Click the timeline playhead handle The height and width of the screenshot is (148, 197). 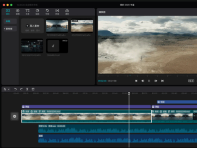pos(129,93)
